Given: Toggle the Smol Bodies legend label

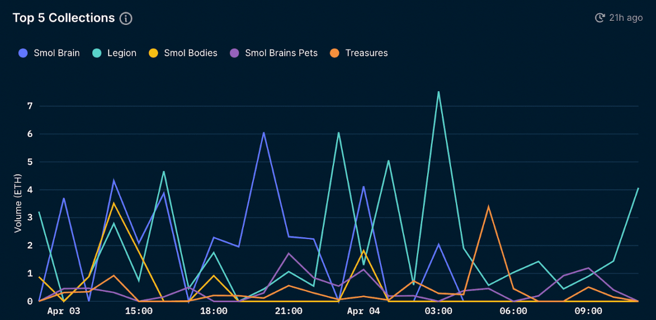Looking at the screenshot, I should (x=190, y=53).
